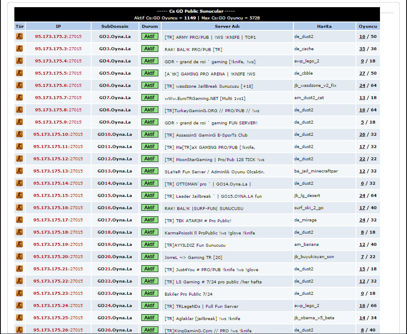The width and height of the screenshot is (407, 334).
Task: Click the CS:GO icon in the LS Gaming row
Action: [x=19, y=281]
